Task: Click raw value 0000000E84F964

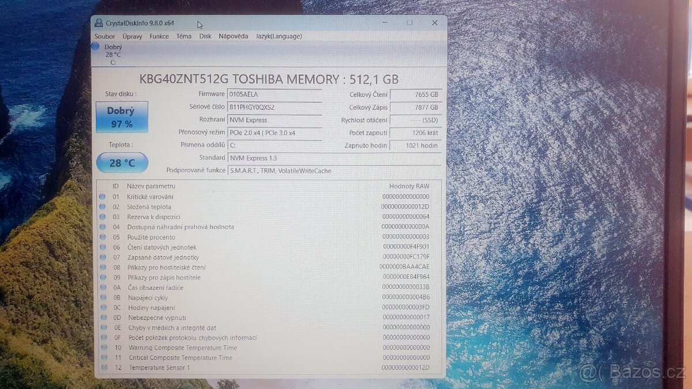Action: (x=406, y=277)
